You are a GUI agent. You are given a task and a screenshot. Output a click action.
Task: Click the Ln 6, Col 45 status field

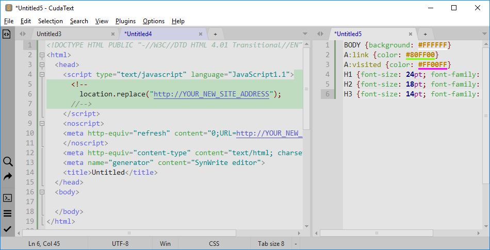(x=44, y=243)
